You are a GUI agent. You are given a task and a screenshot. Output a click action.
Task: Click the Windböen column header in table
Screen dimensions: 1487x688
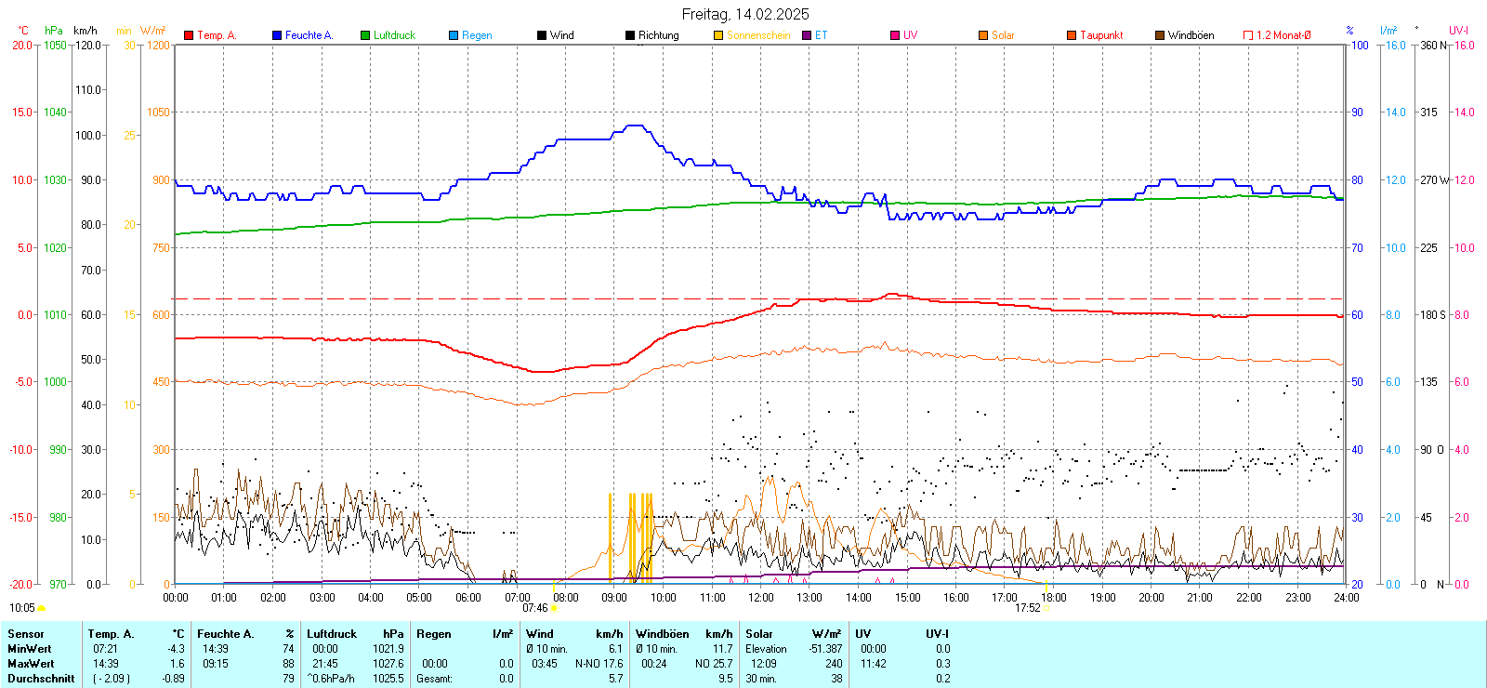pos(663,634)
